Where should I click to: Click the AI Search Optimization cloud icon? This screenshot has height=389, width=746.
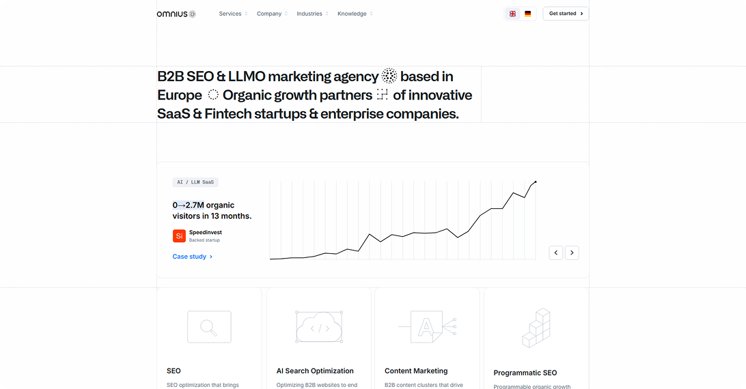[318, 327]
